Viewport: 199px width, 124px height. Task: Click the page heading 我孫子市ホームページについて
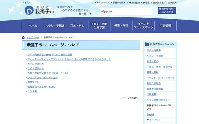[x=53, y=45]
